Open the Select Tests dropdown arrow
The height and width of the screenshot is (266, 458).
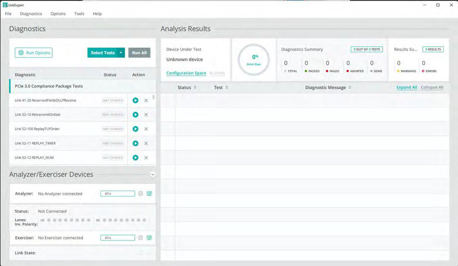coord(121,53)
